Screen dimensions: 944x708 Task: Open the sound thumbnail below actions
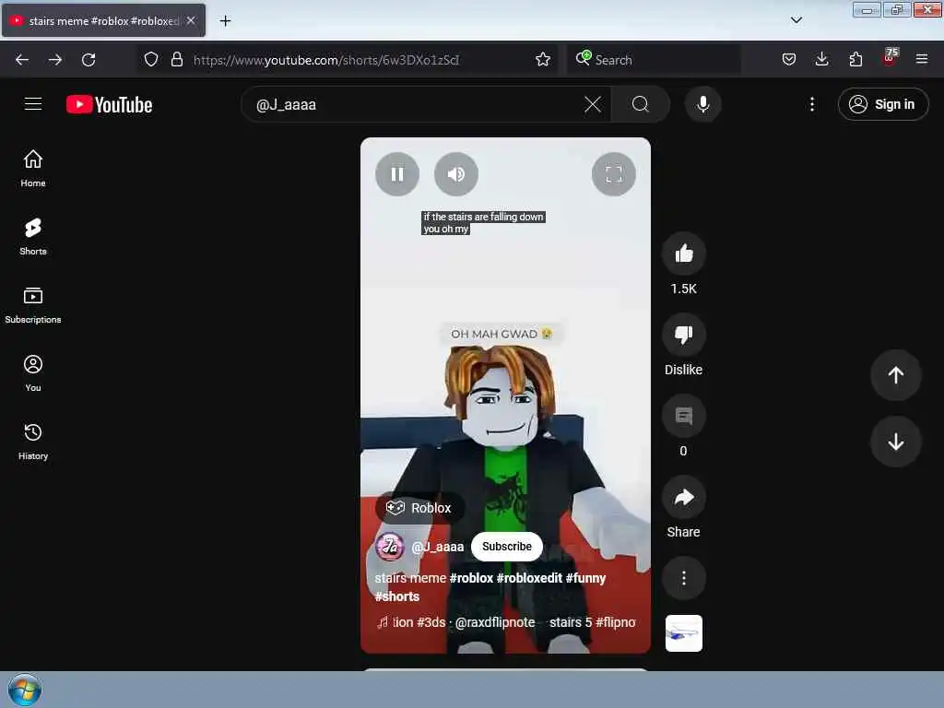point(683,633)
